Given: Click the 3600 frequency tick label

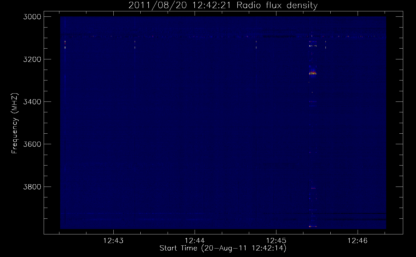Looking at the screenshot, I should tap(32, 144).
